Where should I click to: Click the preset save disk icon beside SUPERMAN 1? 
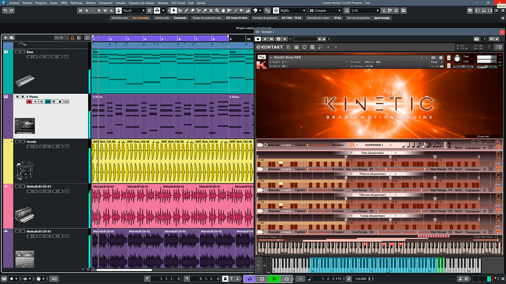coord(352,145)
